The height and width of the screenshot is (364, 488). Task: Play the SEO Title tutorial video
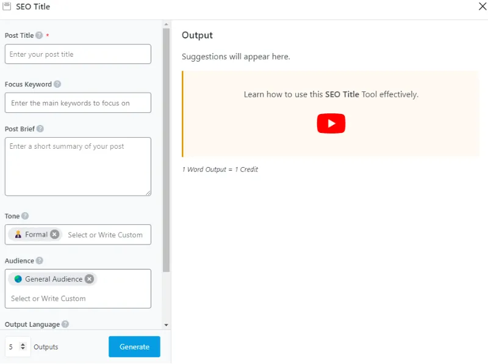pyautogui.click(x=331, y=124)
